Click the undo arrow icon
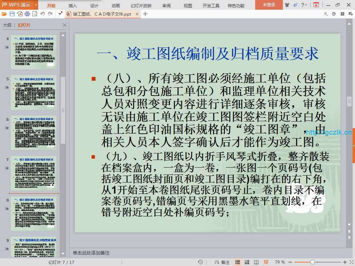 (x=43, y=14)
